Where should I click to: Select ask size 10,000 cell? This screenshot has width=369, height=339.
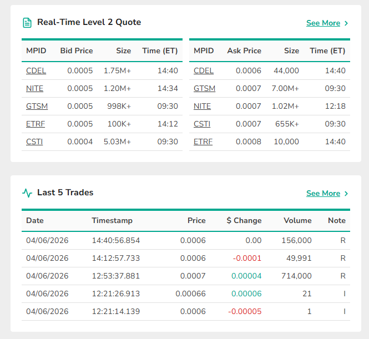286,141
